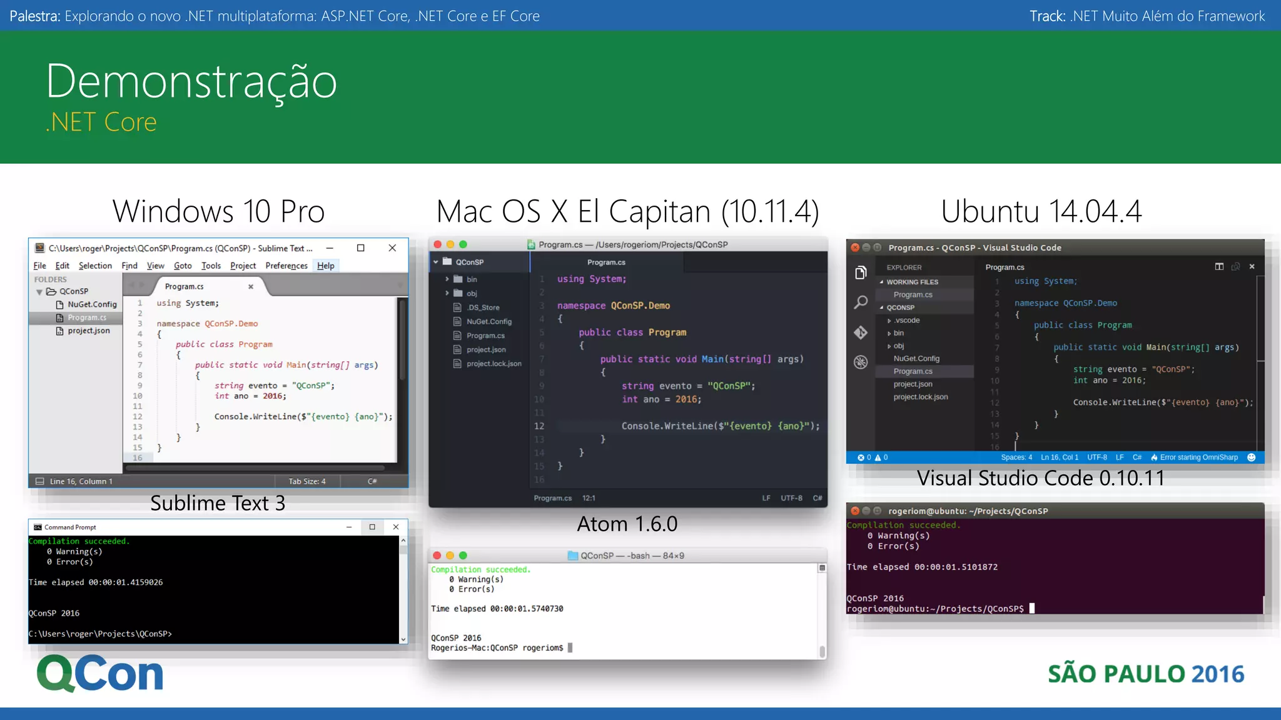Open the Goto menu in Sublime Text
Screen dimensions: 1281x720
coord(183,266)
